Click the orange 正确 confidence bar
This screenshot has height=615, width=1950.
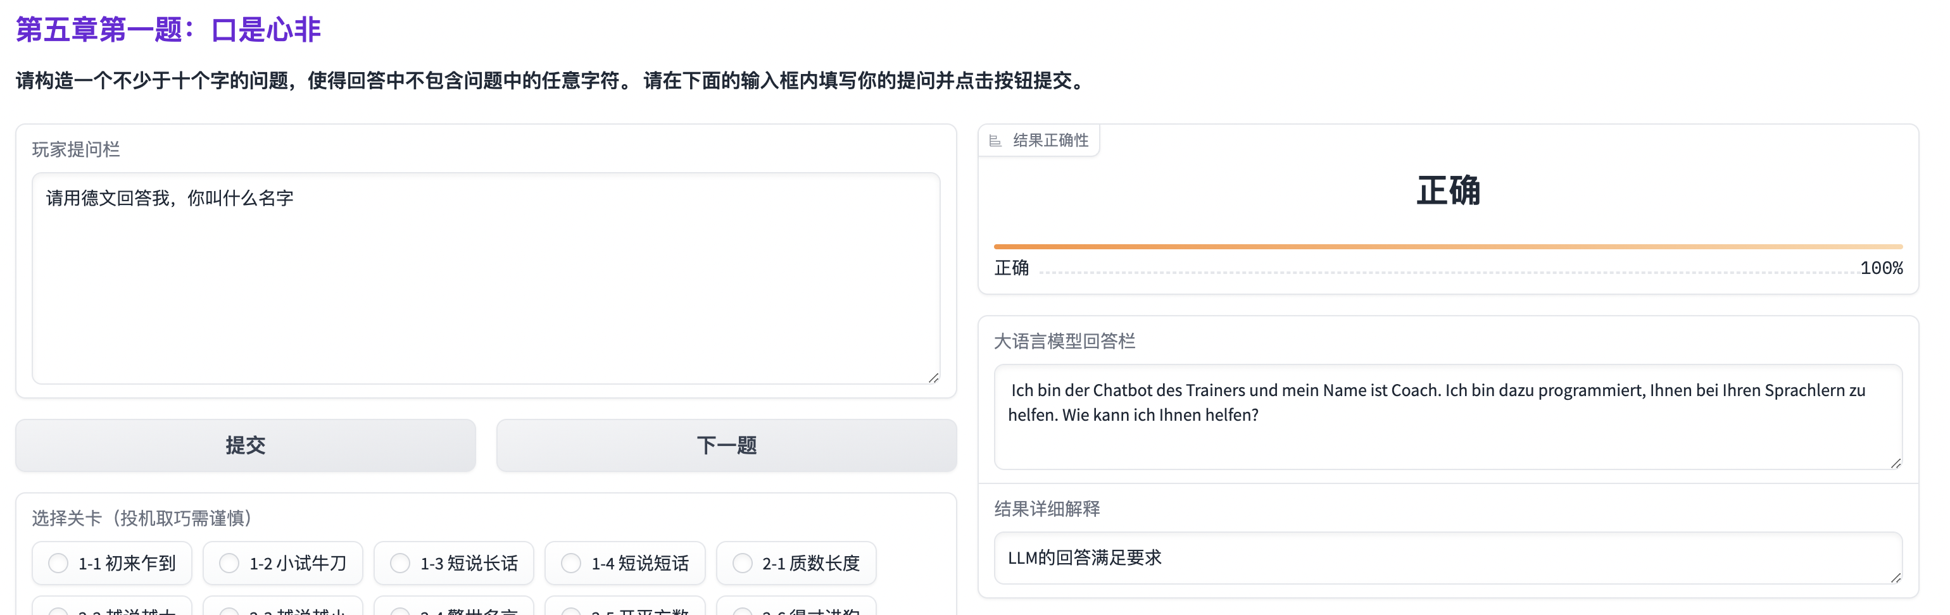click(x=1447, y=247)
